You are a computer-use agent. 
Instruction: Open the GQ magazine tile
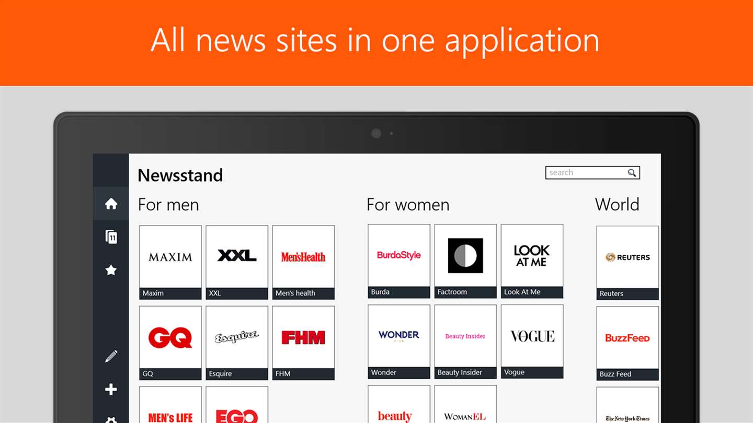(x=170, y=343)
